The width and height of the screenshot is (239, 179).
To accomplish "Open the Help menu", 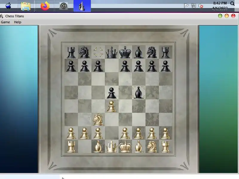I will click(x=18, y=22).
